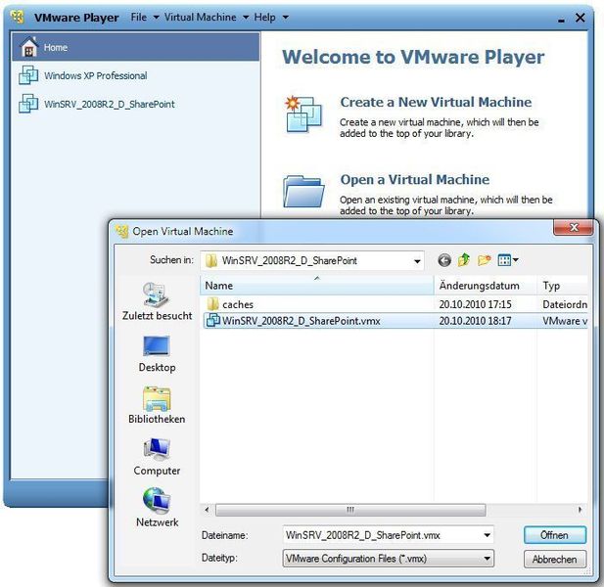Screen dimensions: 604x587
Task: Click the VMware Player logo icon in title bar
Action: tap(17, 17)
